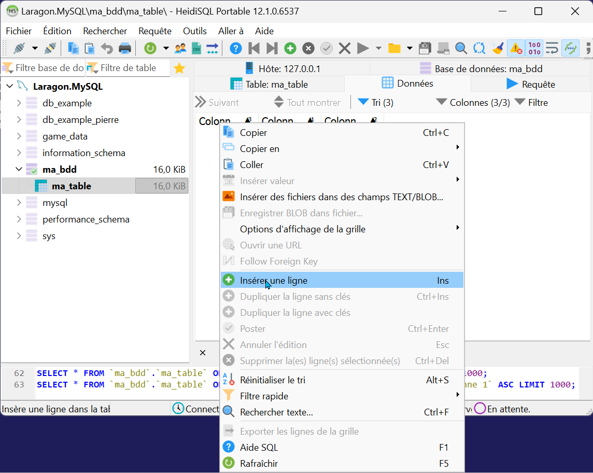Expand the db_example database node
The height and width of the screenshot is (473, 593).
(x=19, y=103)
